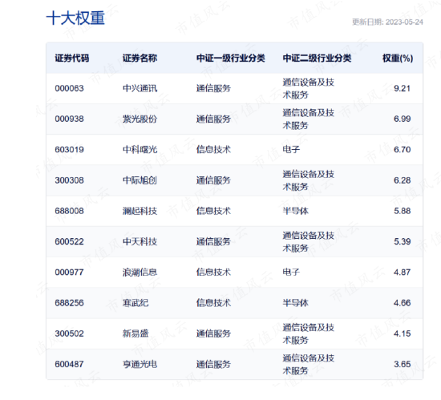Click 通信服务 in the 中兴通讯 row

click(213, 88)
